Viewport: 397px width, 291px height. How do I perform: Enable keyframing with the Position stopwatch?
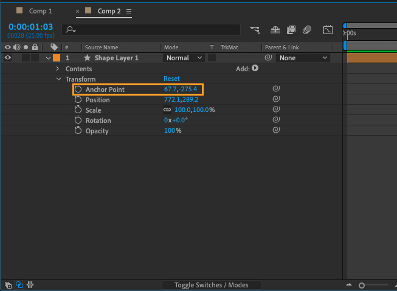[78, 100]
